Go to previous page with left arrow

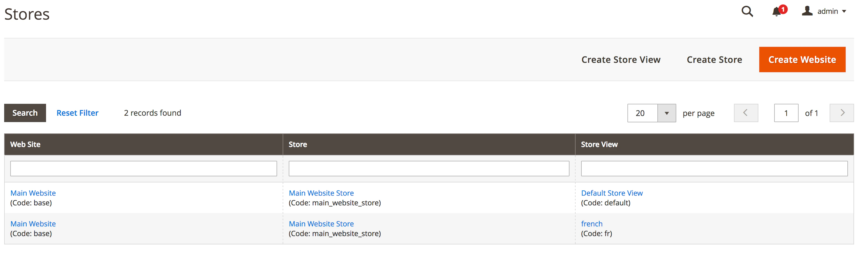(746, 113)
